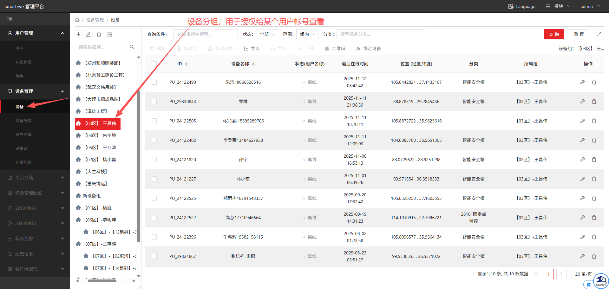609x289 pixels.
Task: Select the checkbox for PU_24121820
Action: coord(154,160)
